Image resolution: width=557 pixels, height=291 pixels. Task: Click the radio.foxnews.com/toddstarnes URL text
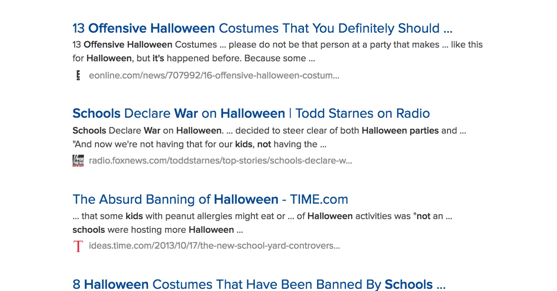click(x=220, y=160)
